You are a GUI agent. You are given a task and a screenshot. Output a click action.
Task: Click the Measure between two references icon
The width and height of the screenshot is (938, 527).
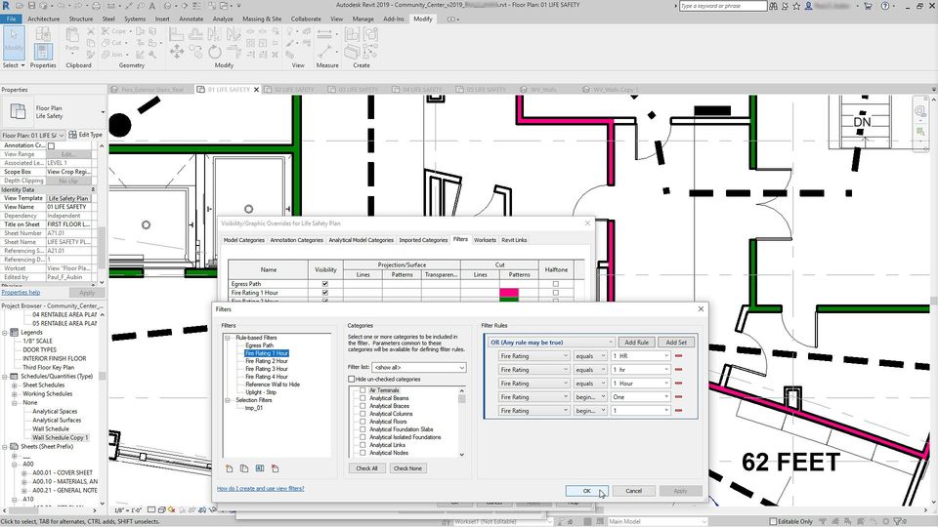coord(324,34)
